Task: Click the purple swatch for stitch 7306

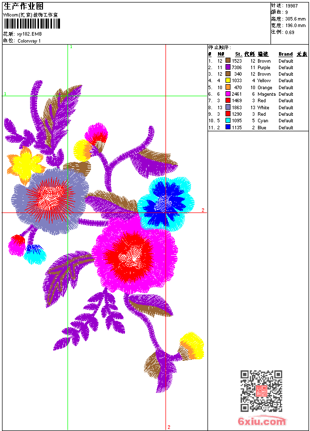Action: [x=227, y=67]
